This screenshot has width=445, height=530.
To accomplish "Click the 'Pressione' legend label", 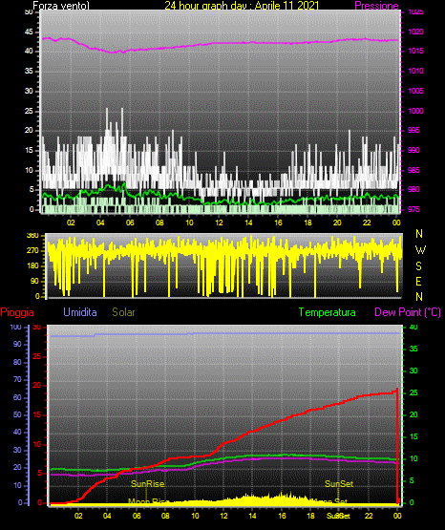I will tap(376, 6).
